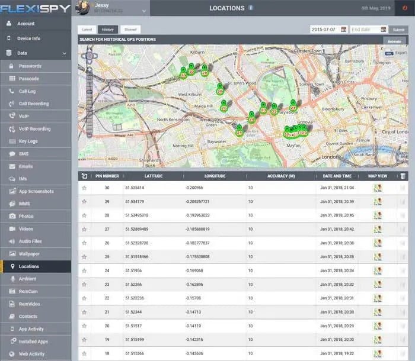
Task: Switch to the History tab
Action: [108, 30]
